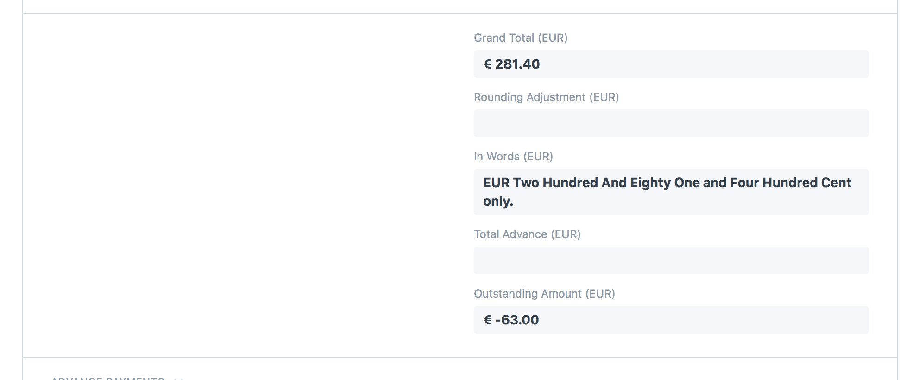Click the Advance Payments section heading
The height and width of the screenshot is (380, 906).
coord(108,378)
